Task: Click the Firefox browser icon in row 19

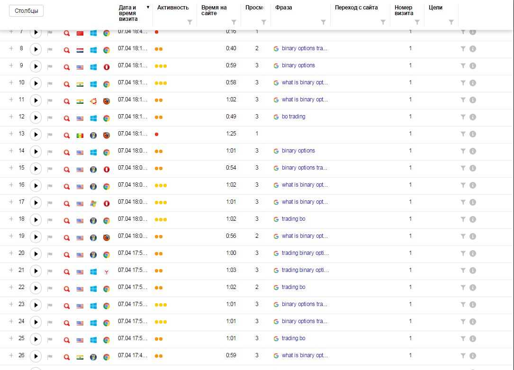Action: (x=107, y=238)
